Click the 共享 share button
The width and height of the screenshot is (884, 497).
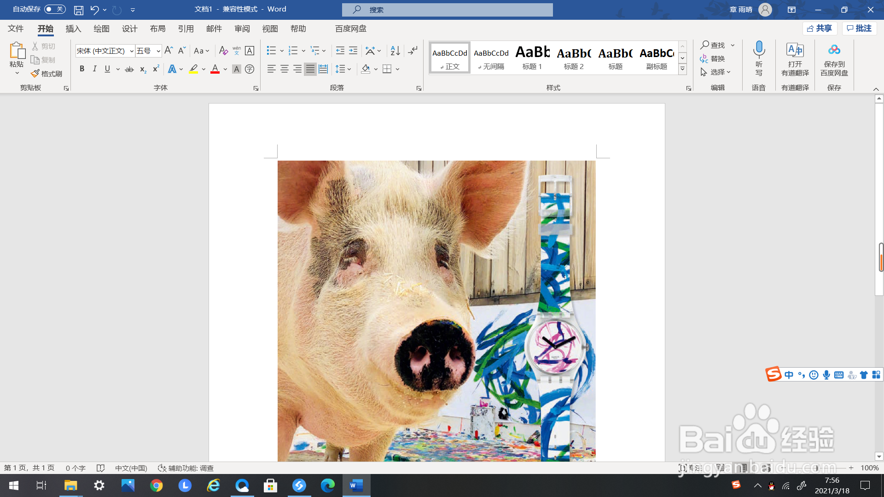[820, 29]
